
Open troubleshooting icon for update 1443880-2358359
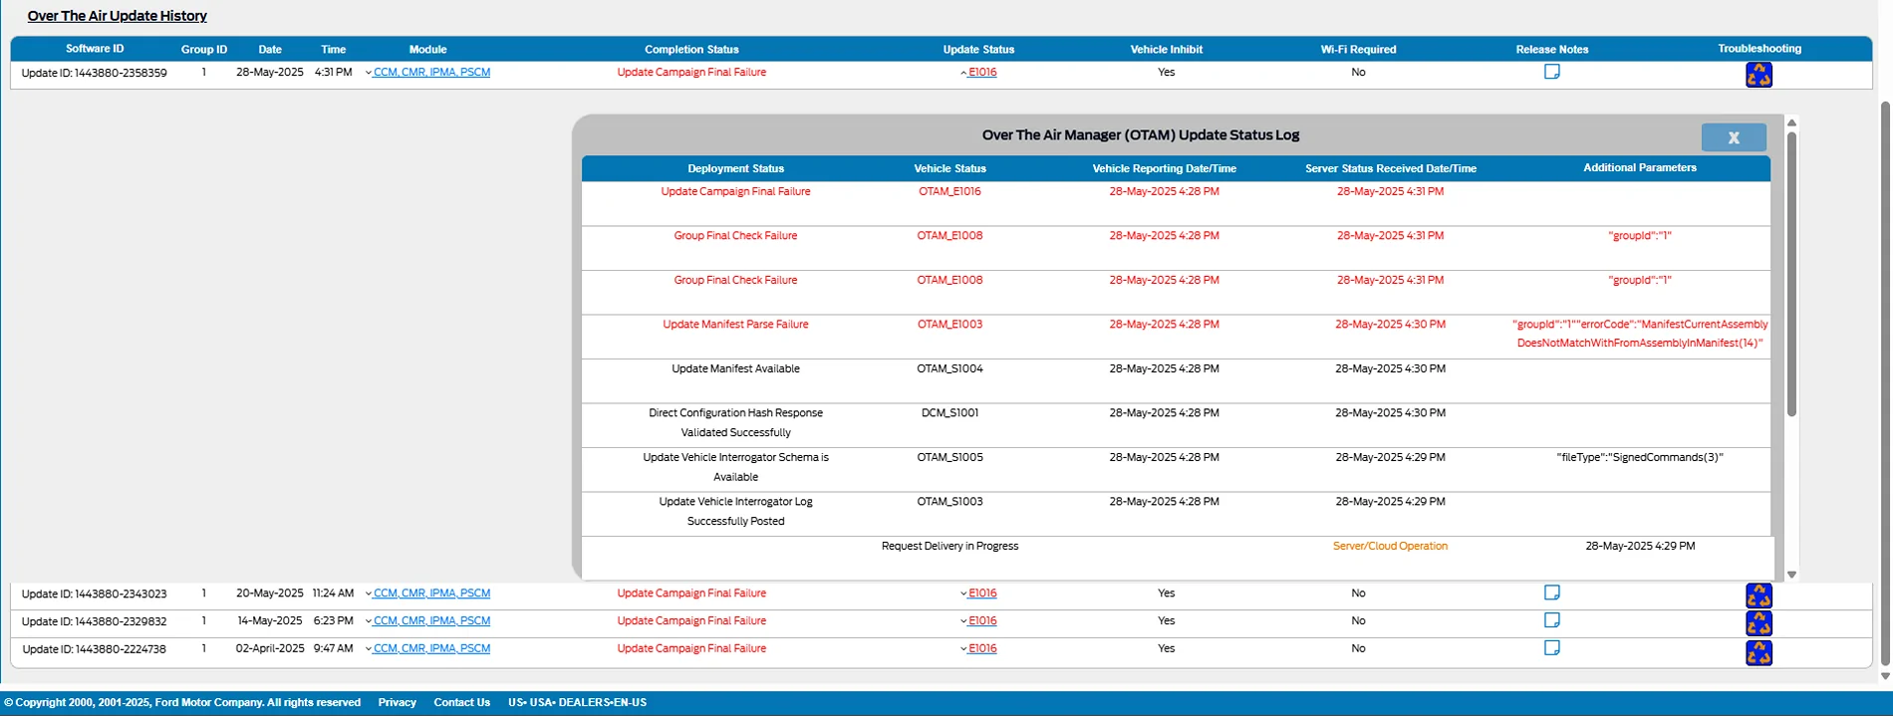pos(1758,75)
